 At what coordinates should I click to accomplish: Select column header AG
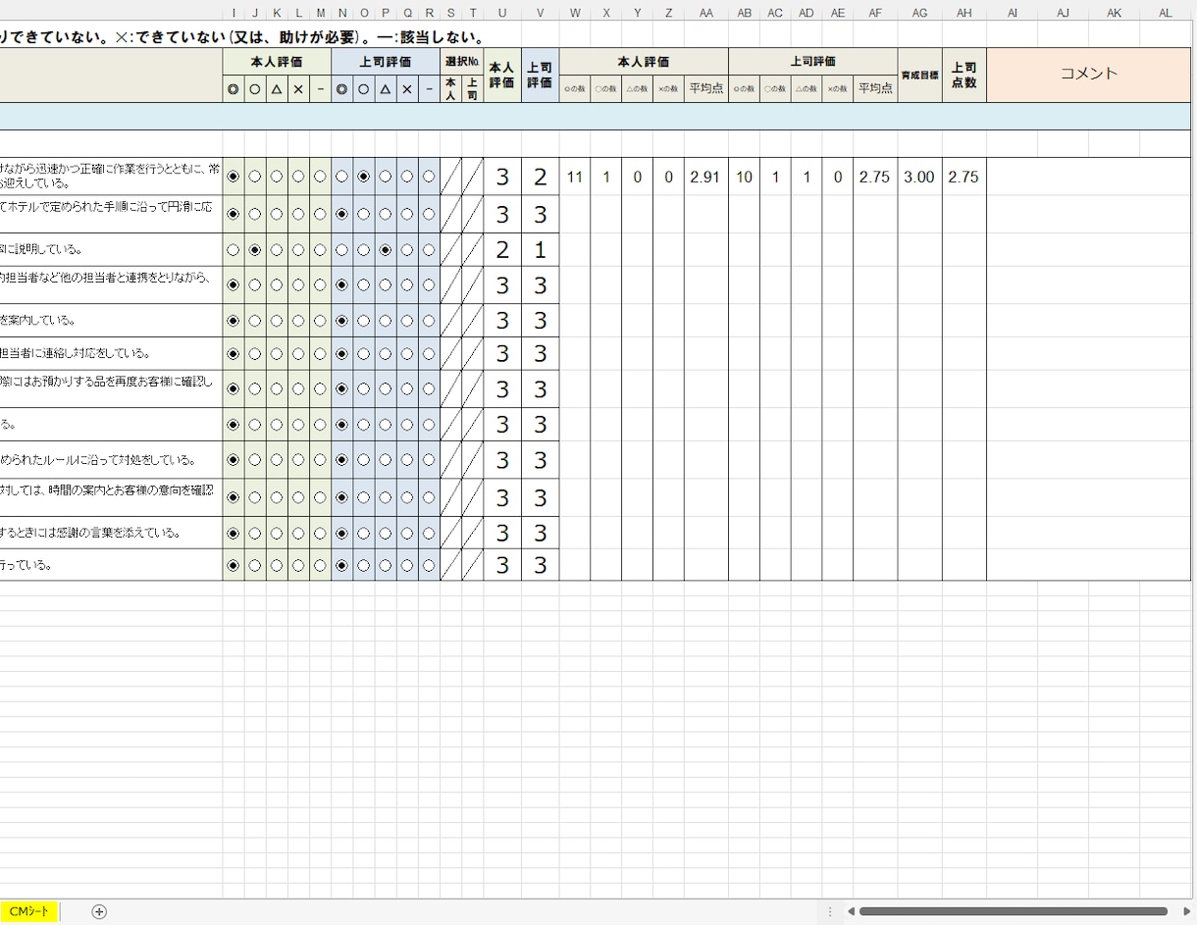point(919,13)
